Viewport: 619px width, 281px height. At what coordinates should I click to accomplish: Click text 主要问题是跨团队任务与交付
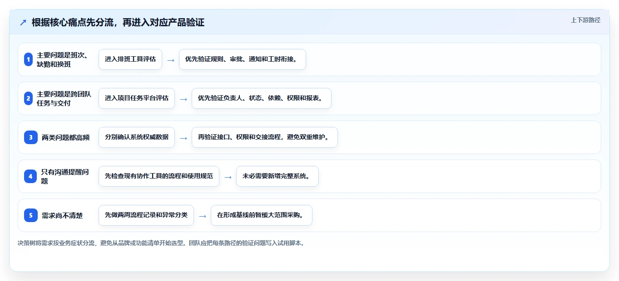coord(64,98)
